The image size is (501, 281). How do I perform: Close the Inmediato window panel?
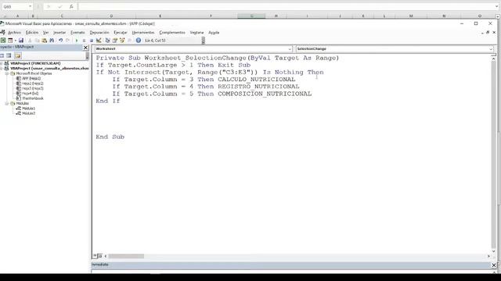494,265
